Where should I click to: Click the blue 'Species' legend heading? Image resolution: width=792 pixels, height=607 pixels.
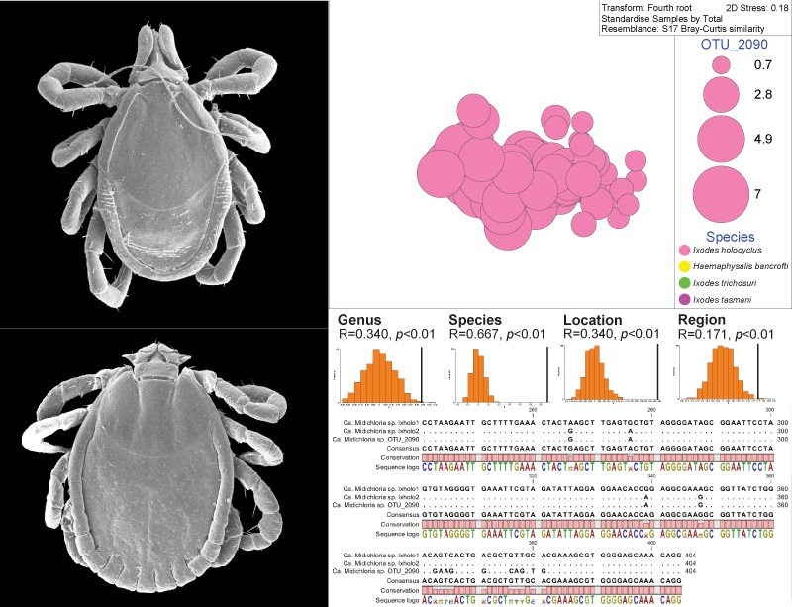(x=731, y=237)
